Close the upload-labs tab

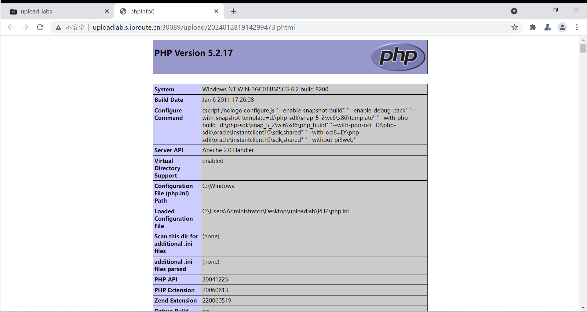tap(107, 11)
